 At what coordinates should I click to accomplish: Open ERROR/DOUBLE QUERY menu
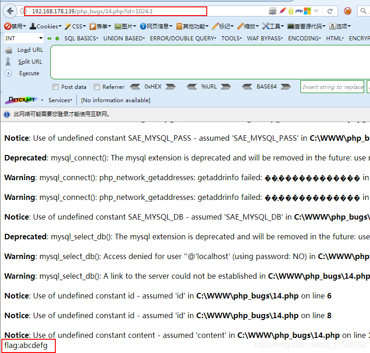click(x=183, y=39)
